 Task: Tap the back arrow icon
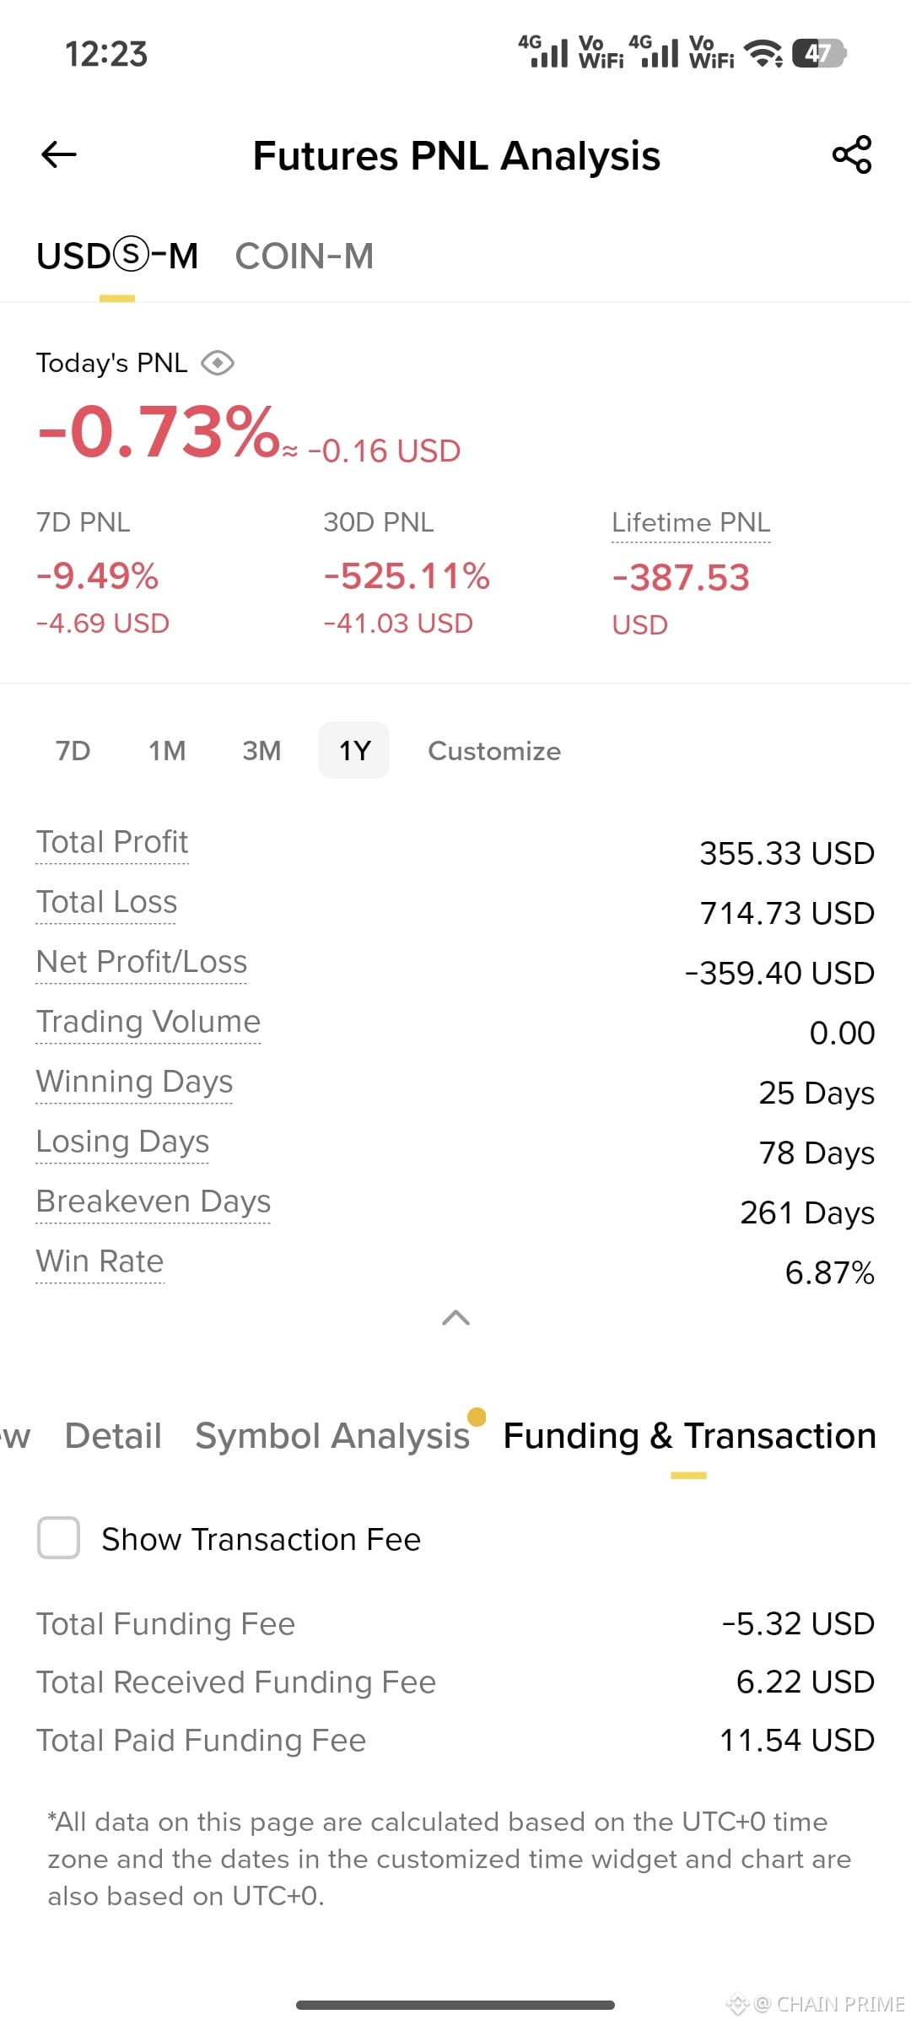[x=59, y=154]
